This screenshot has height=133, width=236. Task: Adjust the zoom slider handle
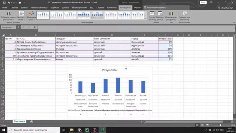click(221, 125)
